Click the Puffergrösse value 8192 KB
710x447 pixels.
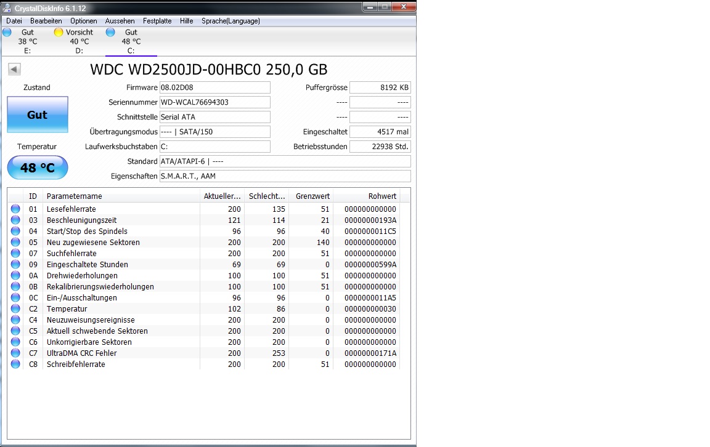380,87
